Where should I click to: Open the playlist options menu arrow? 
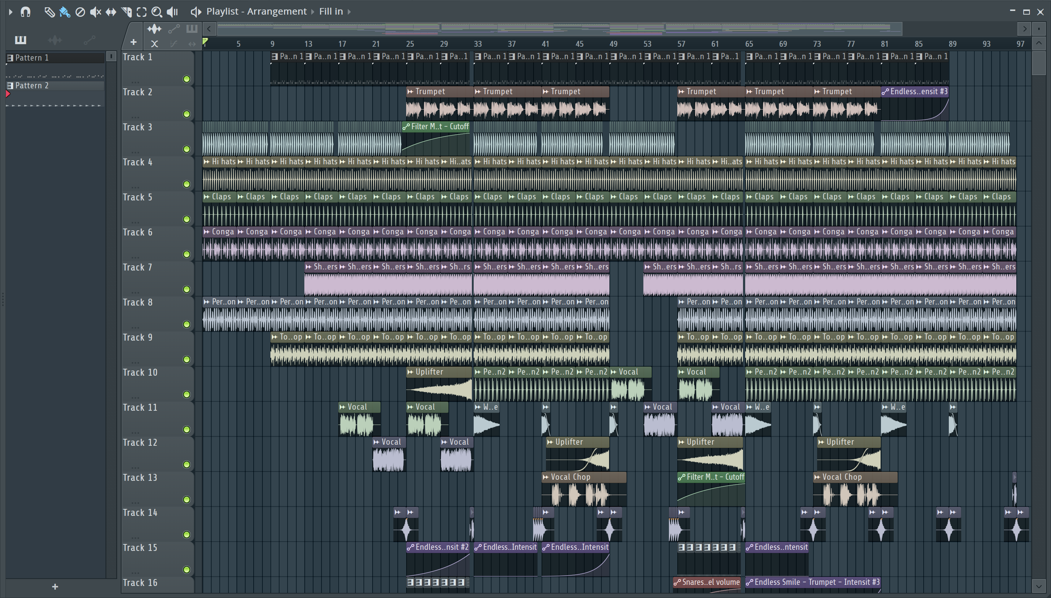[11, 12]
